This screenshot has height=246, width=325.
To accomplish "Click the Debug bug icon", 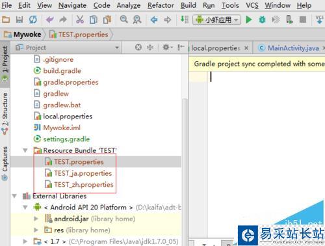I will coord(262,20).
